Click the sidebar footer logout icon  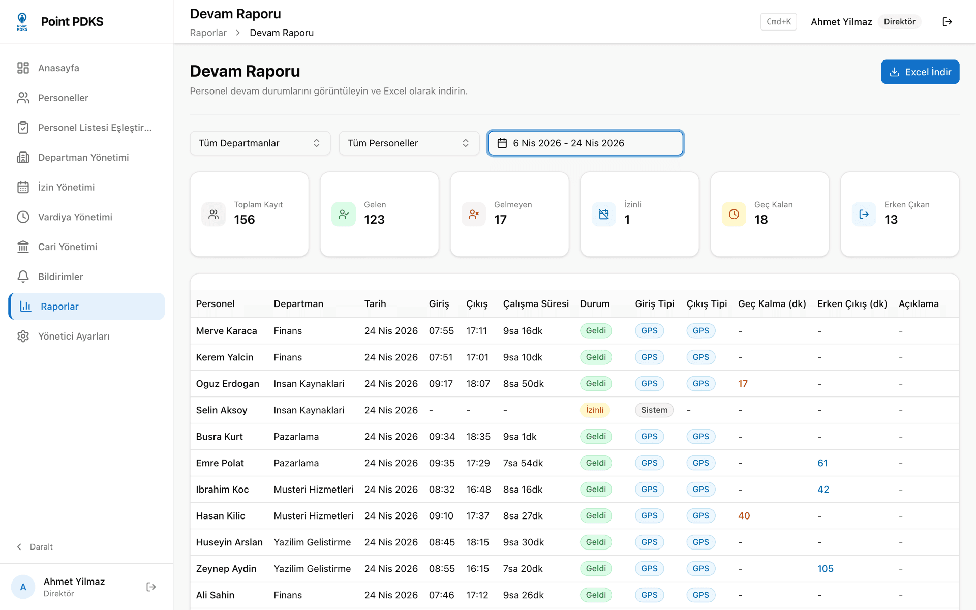pyautogui.click(x=151, y=587)
